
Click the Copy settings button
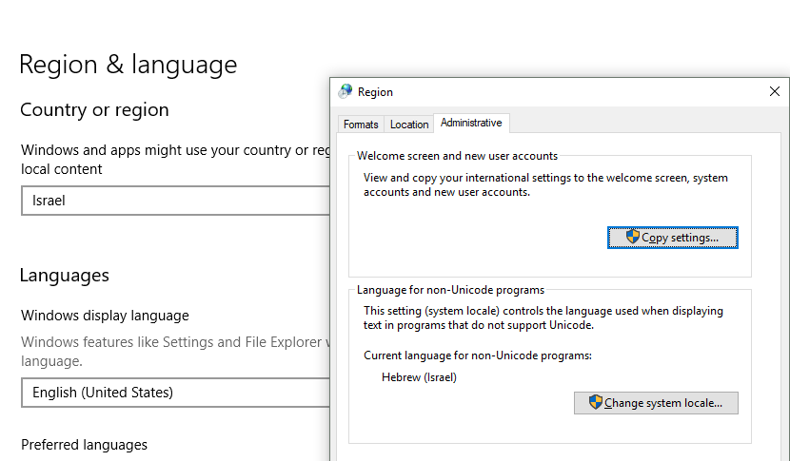click(x=673, y=238)
